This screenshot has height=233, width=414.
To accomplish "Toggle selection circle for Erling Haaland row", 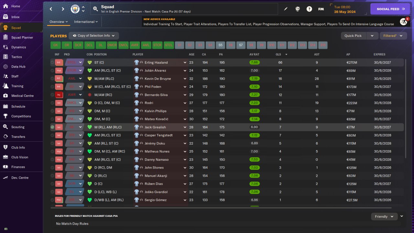I will tap(52, 62).
